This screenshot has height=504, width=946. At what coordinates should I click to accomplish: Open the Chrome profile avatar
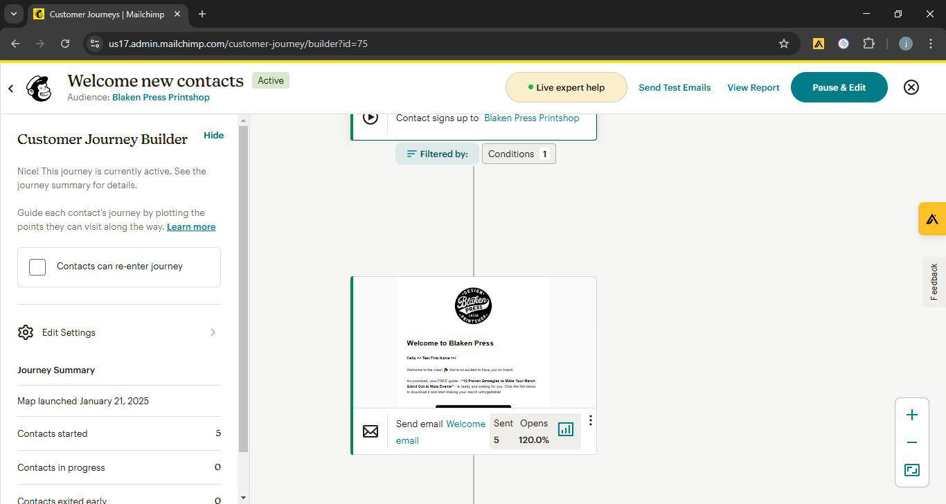tap(905, 44)
